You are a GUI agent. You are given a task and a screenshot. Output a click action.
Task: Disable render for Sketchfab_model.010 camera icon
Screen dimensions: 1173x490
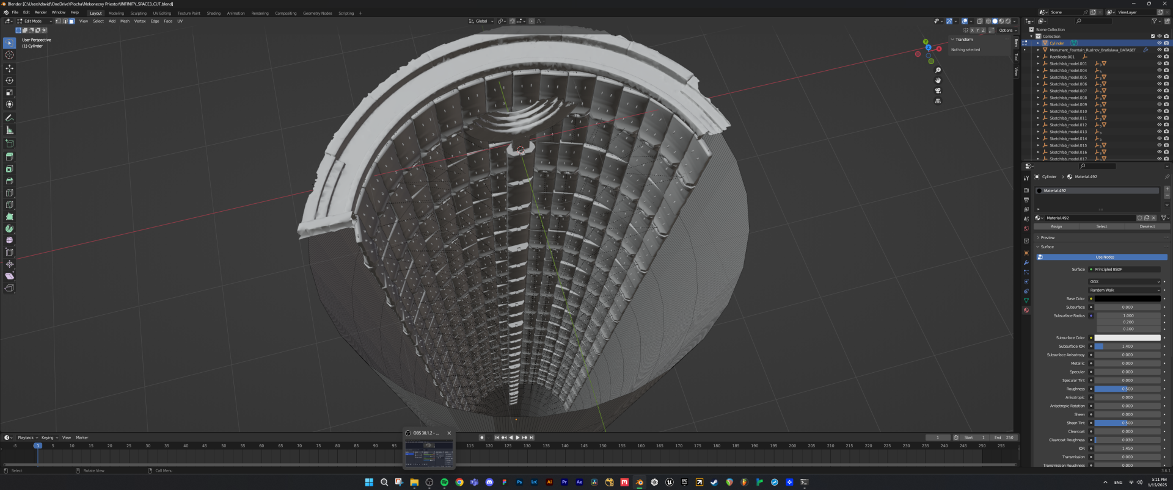1166,112
